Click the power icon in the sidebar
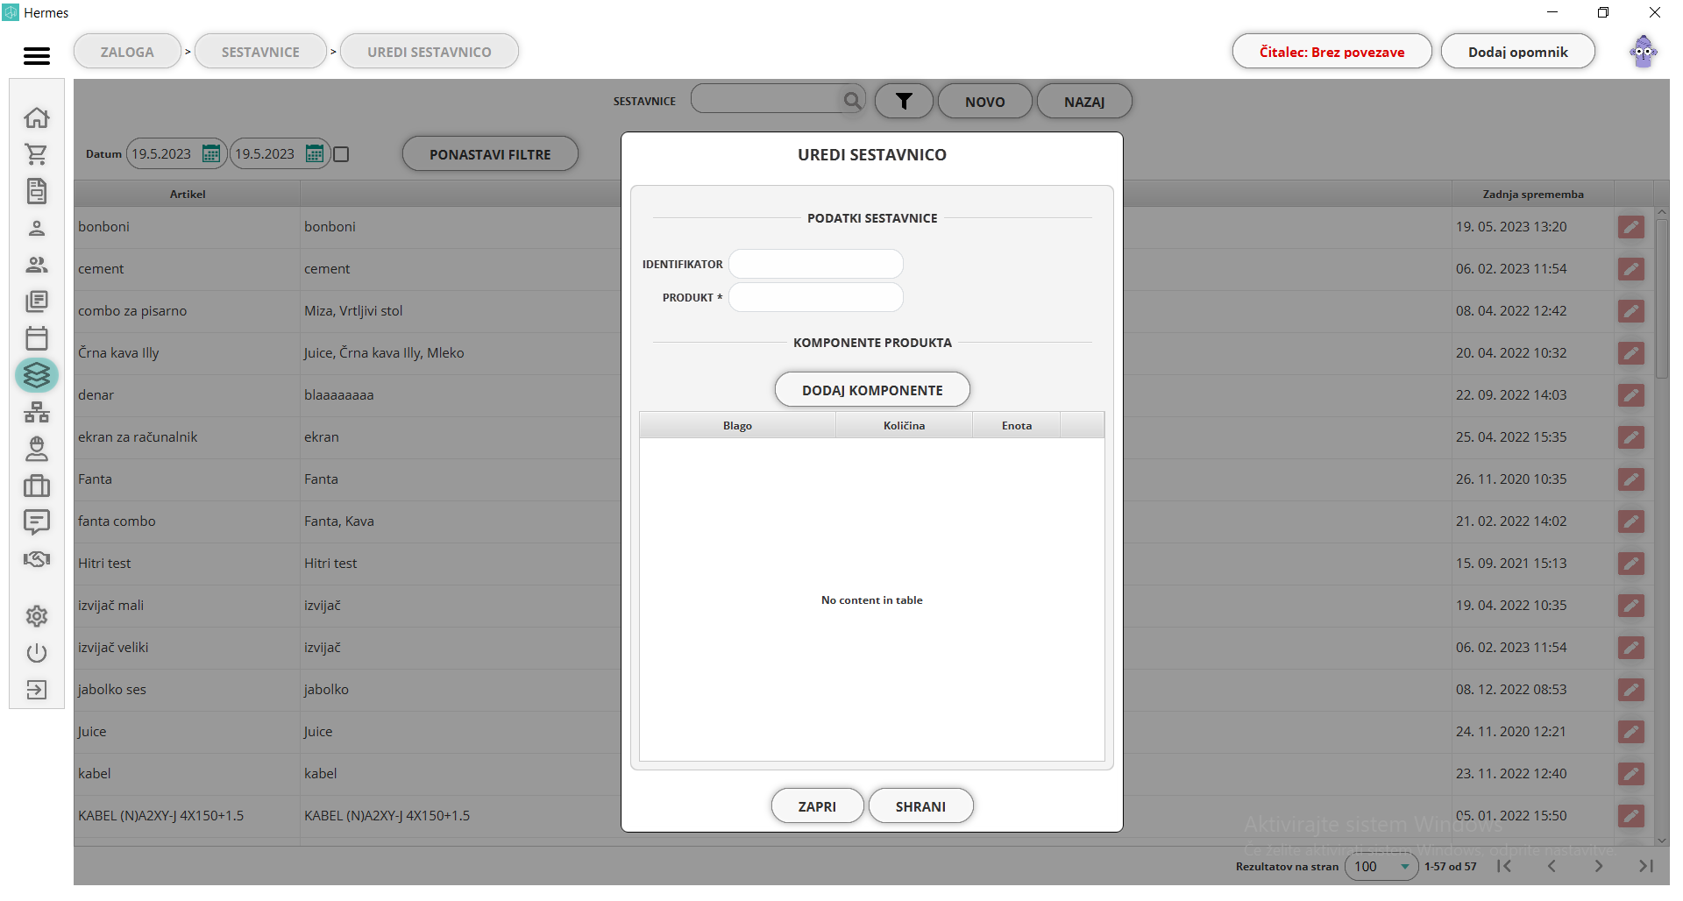Image resolution: width=1683 pixels, height=901 pixels. [x=37, y=653]
